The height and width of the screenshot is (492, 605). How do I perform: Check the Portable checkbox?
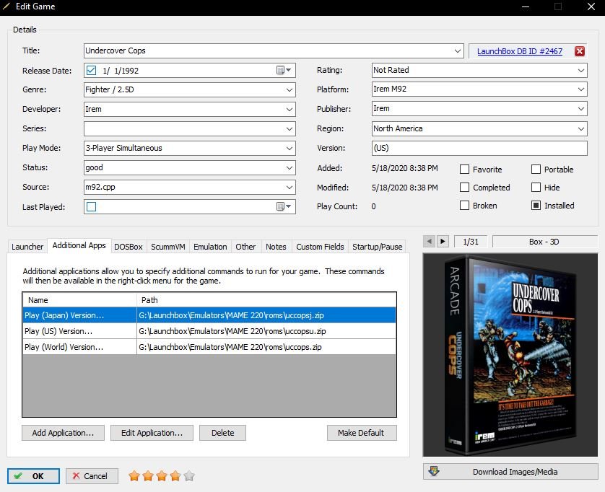point(536,170)
